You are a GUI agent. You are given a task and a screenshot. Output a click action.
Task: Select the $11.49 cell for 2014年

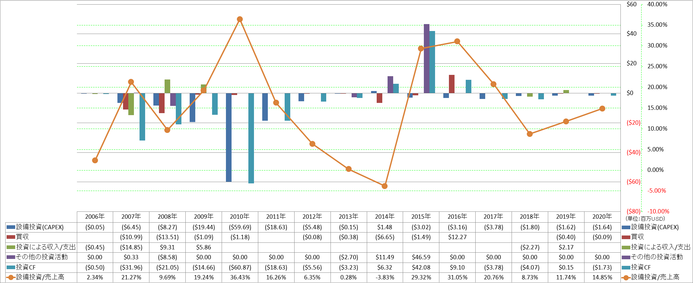pyautogui.click(x=385, y=257)
